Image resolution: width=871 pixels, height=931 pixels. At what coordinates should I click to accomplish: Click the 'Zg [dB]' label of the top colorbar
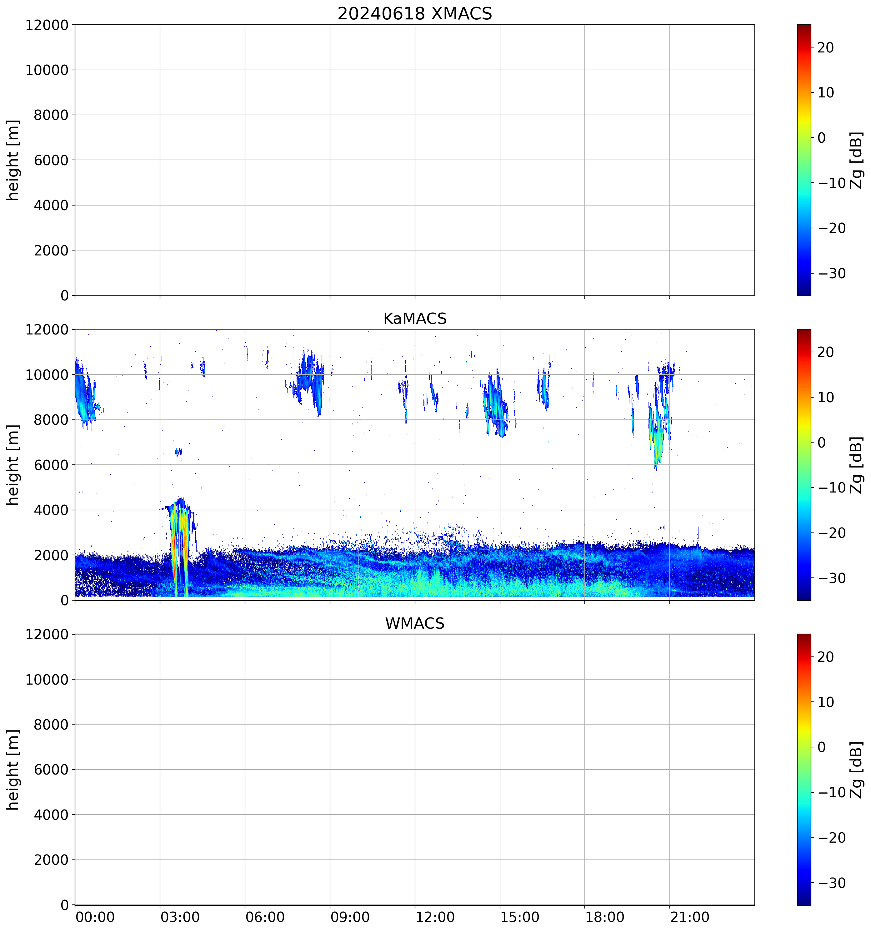(857, 160)
